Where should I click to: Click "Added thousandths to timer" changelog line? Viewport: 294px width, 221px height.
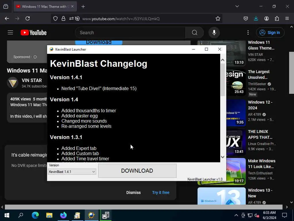pyautogui.click(x=88, y=110)
